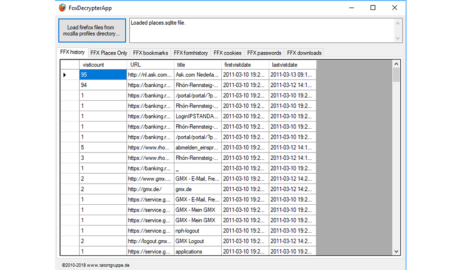Click the row selector arrow of first row
462x270 pixels.
(x=65, y=75)
